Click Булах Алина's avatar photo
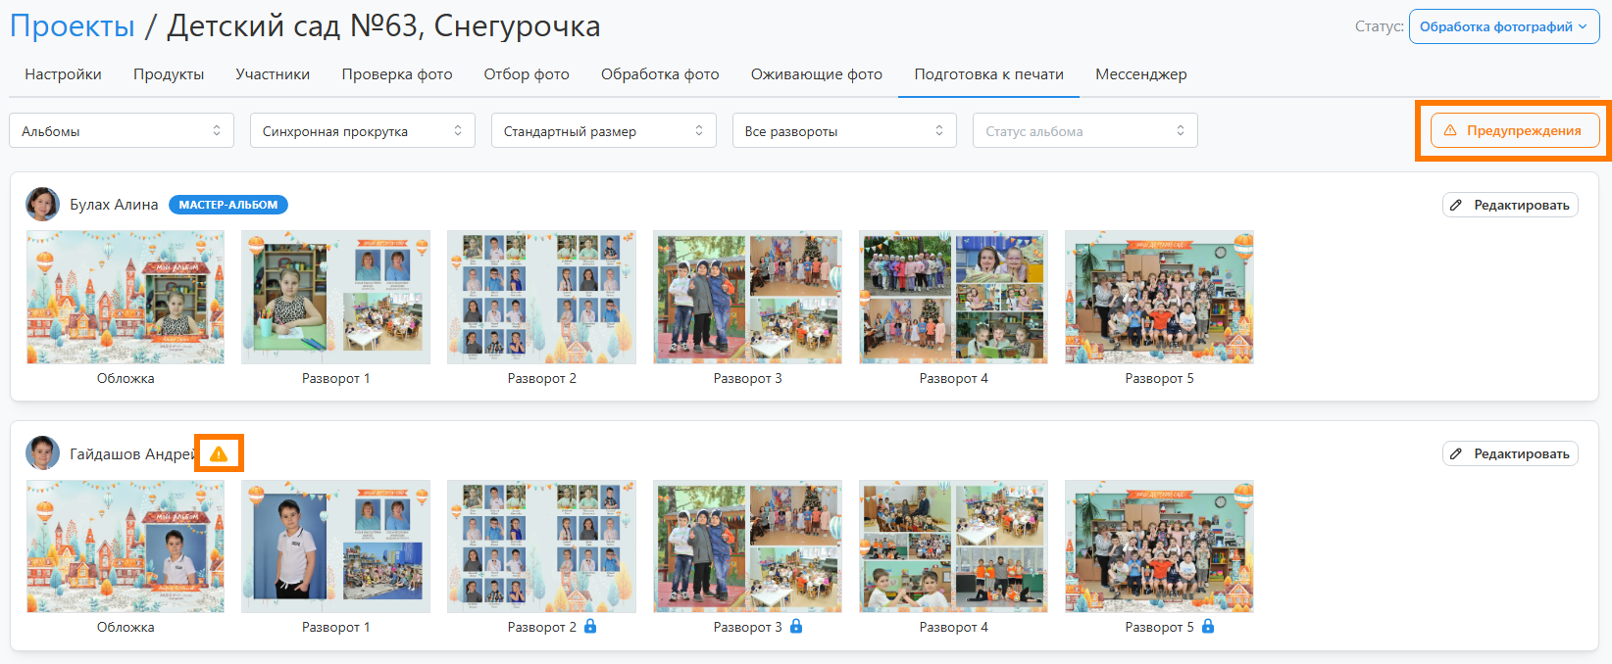The height and width of the screenshot is (664, 1612). (x=42, y=205)
